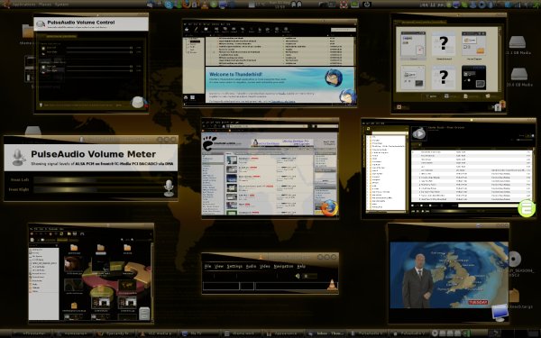
Task: Click the Firefox address bar
Action: [269, 126]
